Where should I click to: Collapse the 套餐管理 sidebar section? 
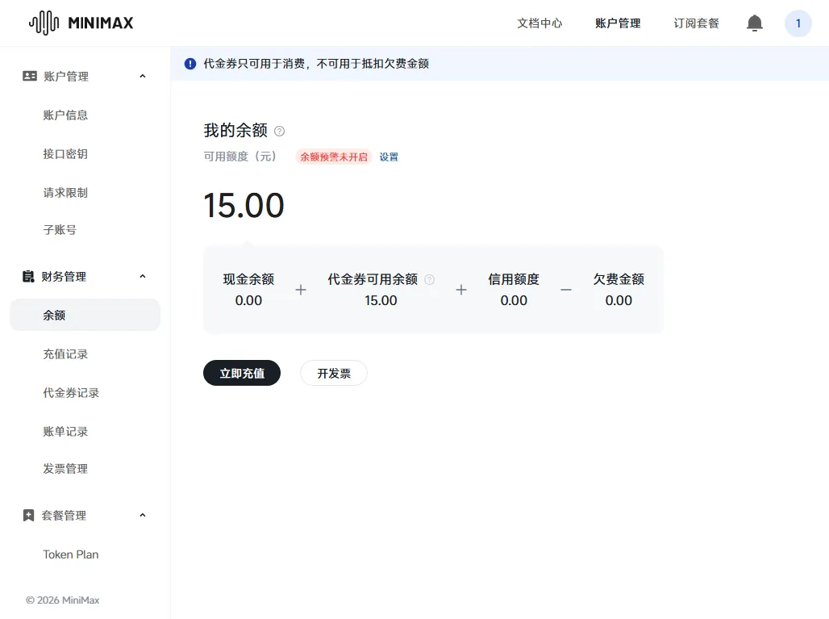[x=143, y=515]
